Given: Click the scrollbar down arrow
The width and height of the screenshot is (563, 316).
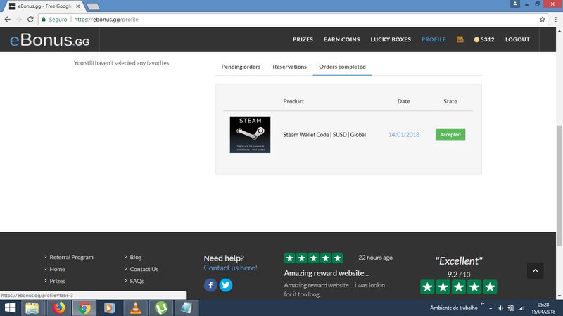Looking at the screenshot, I should (x=559, y=296).
